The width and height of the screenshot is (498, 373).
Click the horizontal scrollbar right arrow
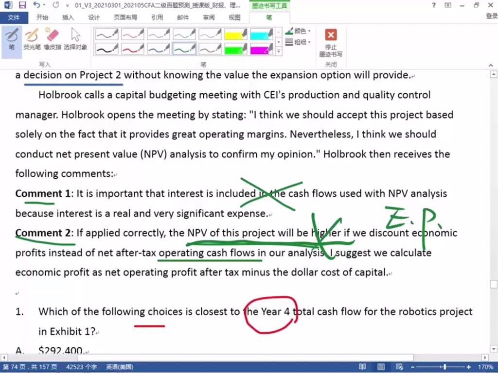pos(485,357)
